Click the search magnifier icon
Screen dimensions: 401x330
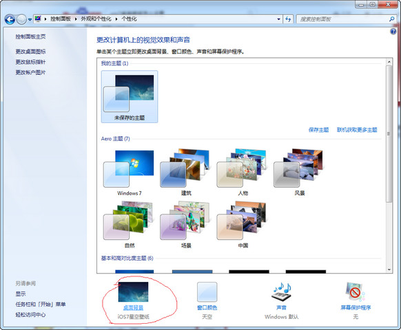click(x=391, y=19)
